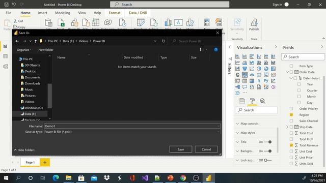The height and width of the screenshot is (183, 326).
Task: Select the pie chart visual
Action: 259,69
